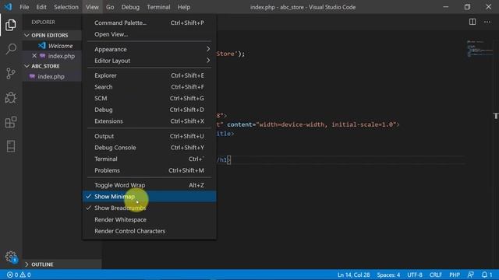Click the Split Editor icon
The width and height of the screenshot is (499, 280).
472,22
